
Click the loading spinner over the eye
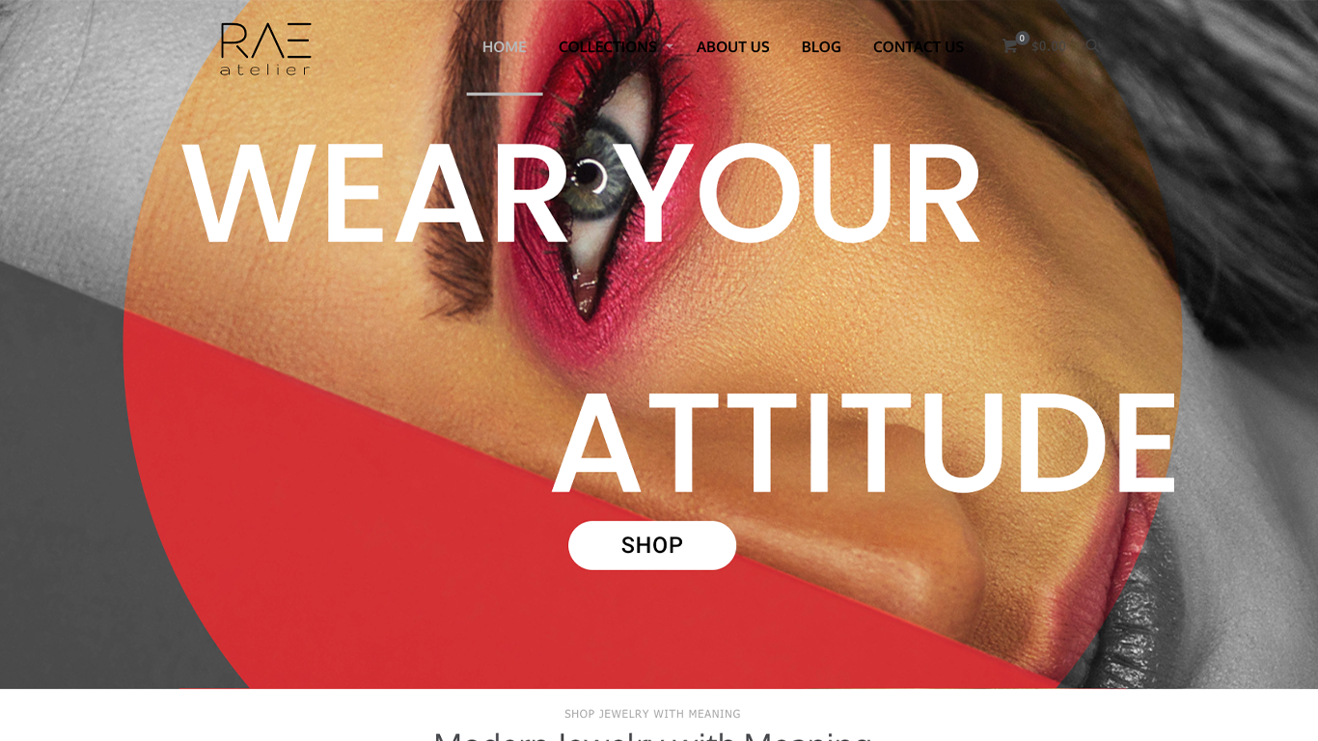[590, 176]
